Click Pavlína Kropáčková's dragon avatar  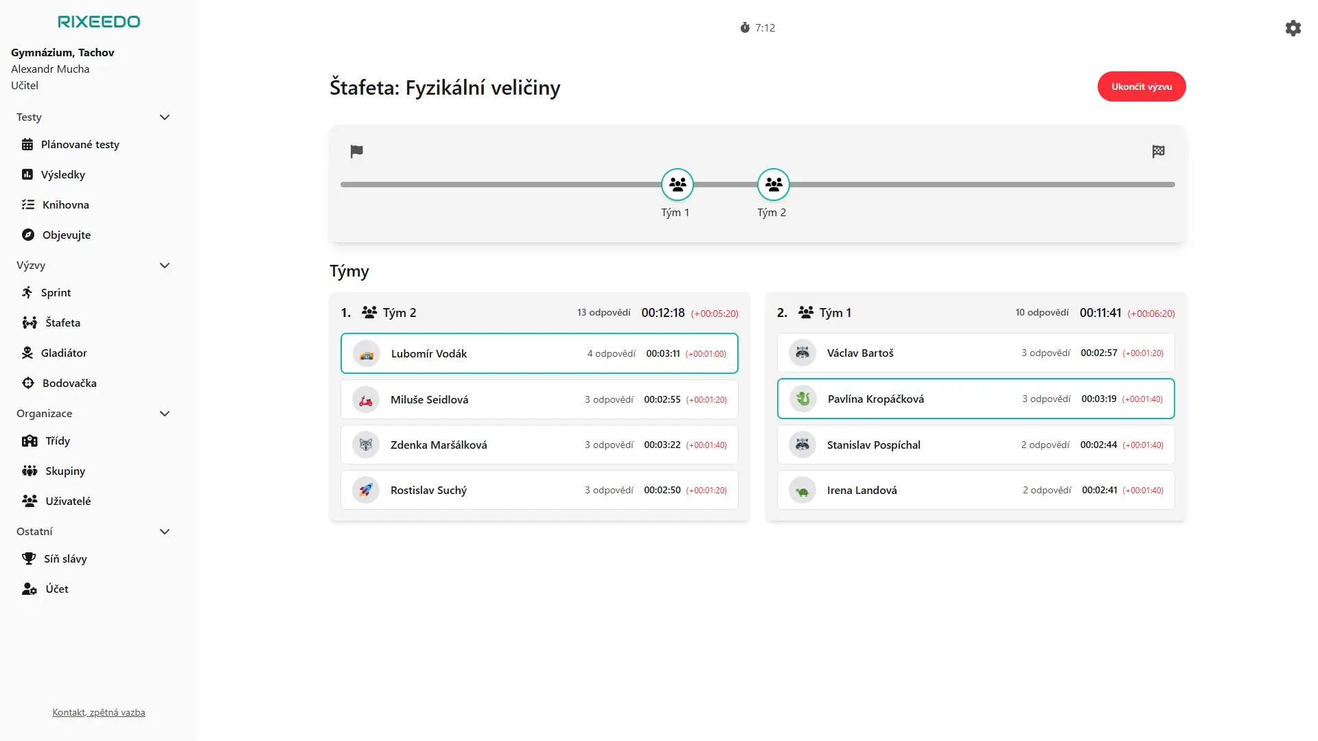click(x=802, y=399)
